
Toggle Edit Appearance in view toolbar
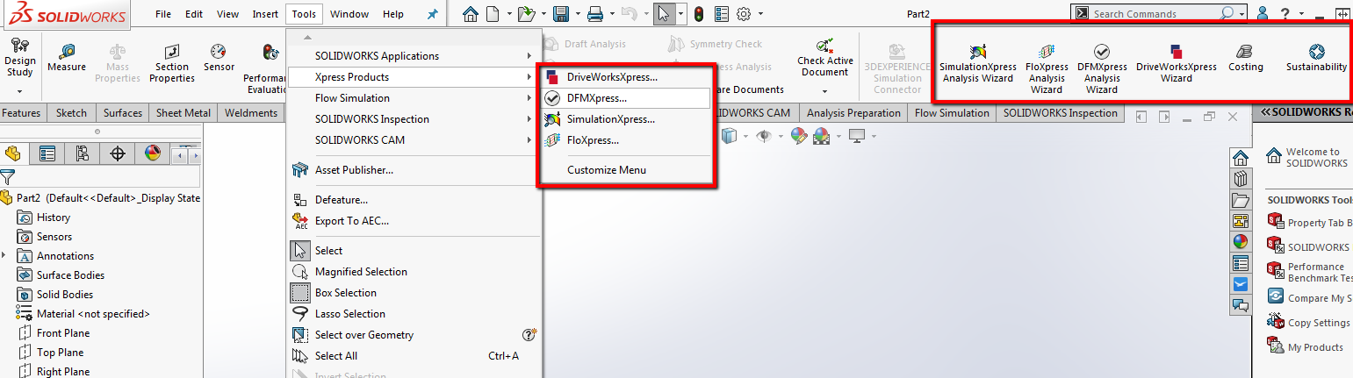797,135
